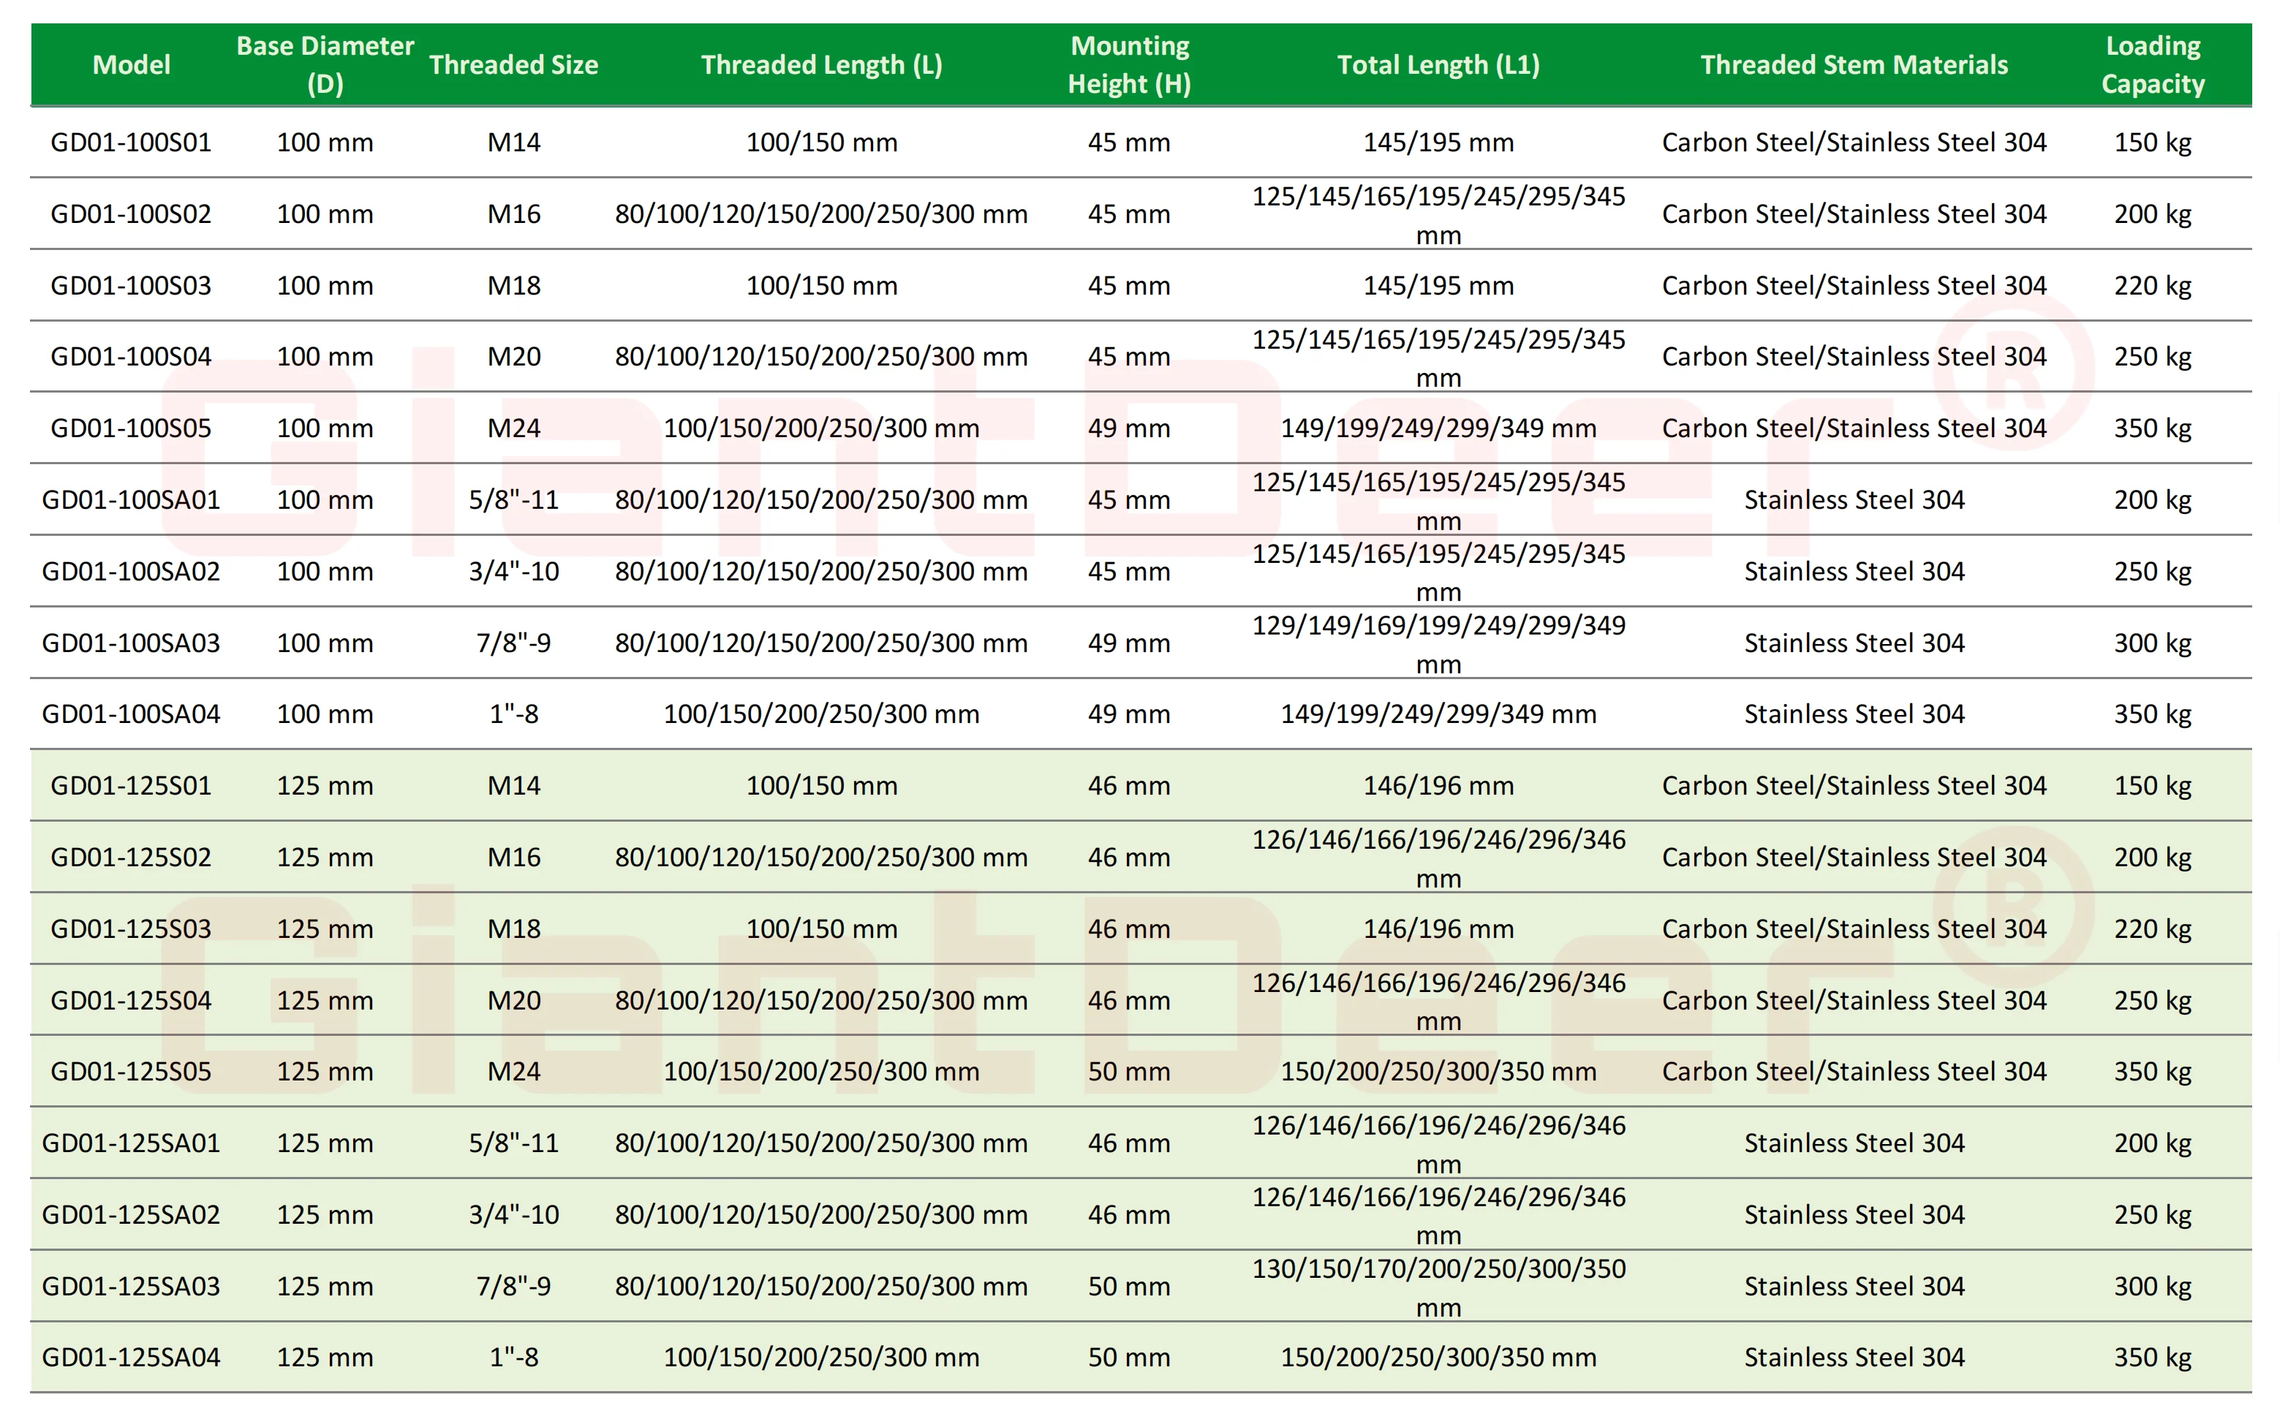Select model cell GD01-125SA04

click(x=131, y=1357)
